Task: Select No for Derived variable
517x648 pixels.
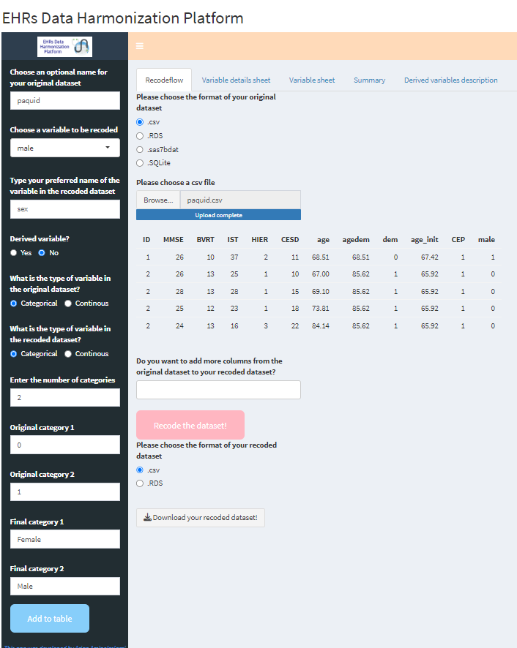Action: click(42, 253)
